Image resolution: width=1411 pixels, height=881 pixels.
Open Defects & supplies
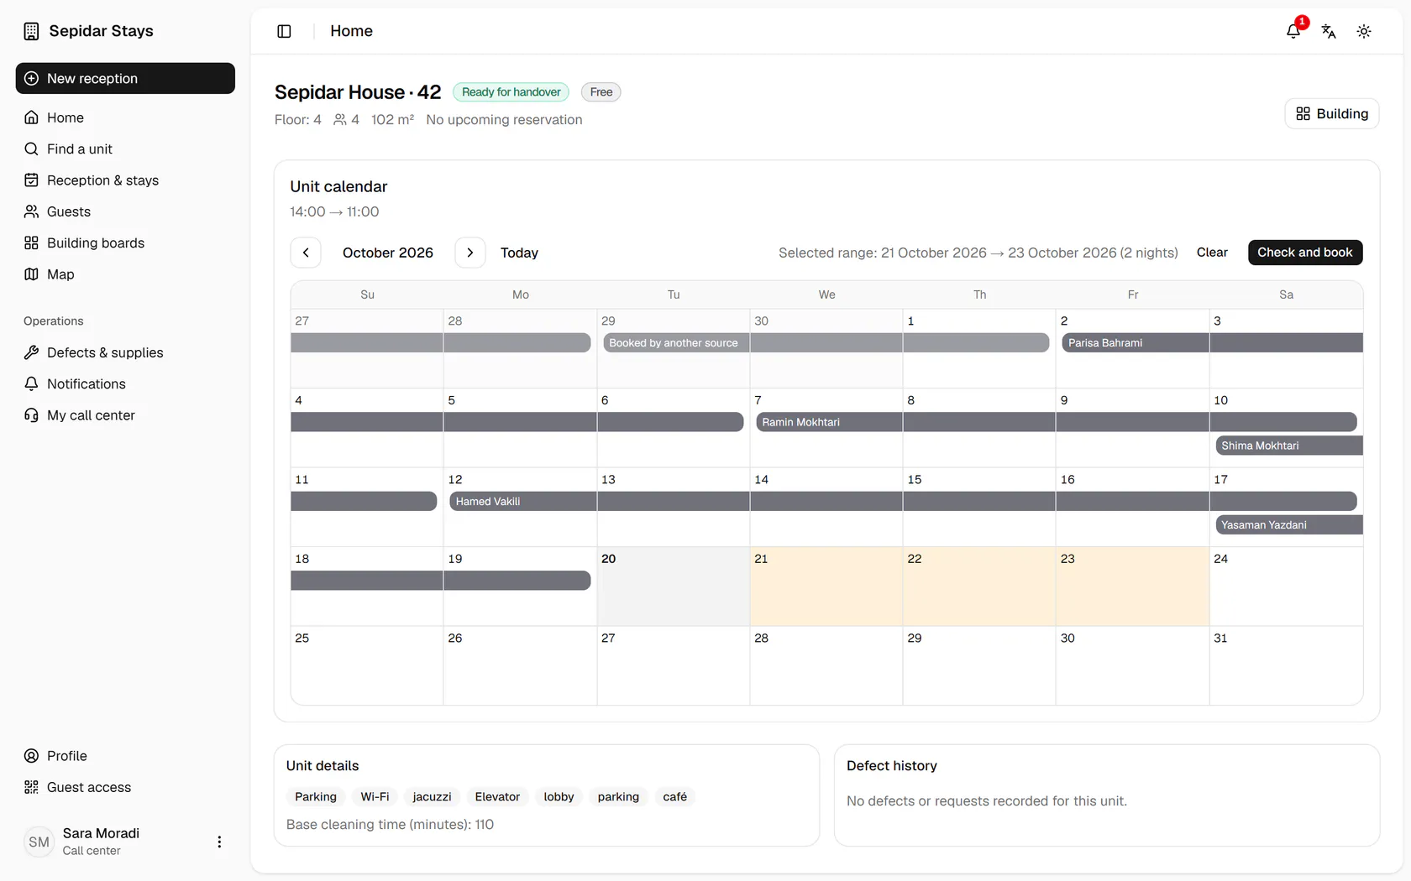pyautogui.click(x=125, y=352)
